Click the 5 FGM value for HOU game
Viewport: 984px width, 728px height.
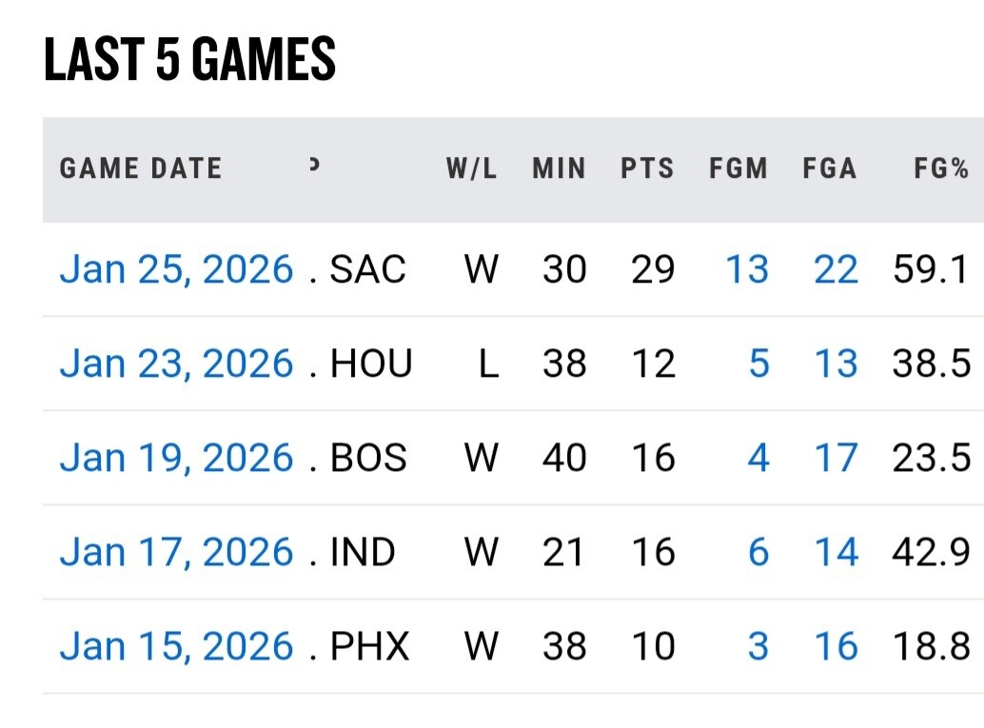point(758,364)
